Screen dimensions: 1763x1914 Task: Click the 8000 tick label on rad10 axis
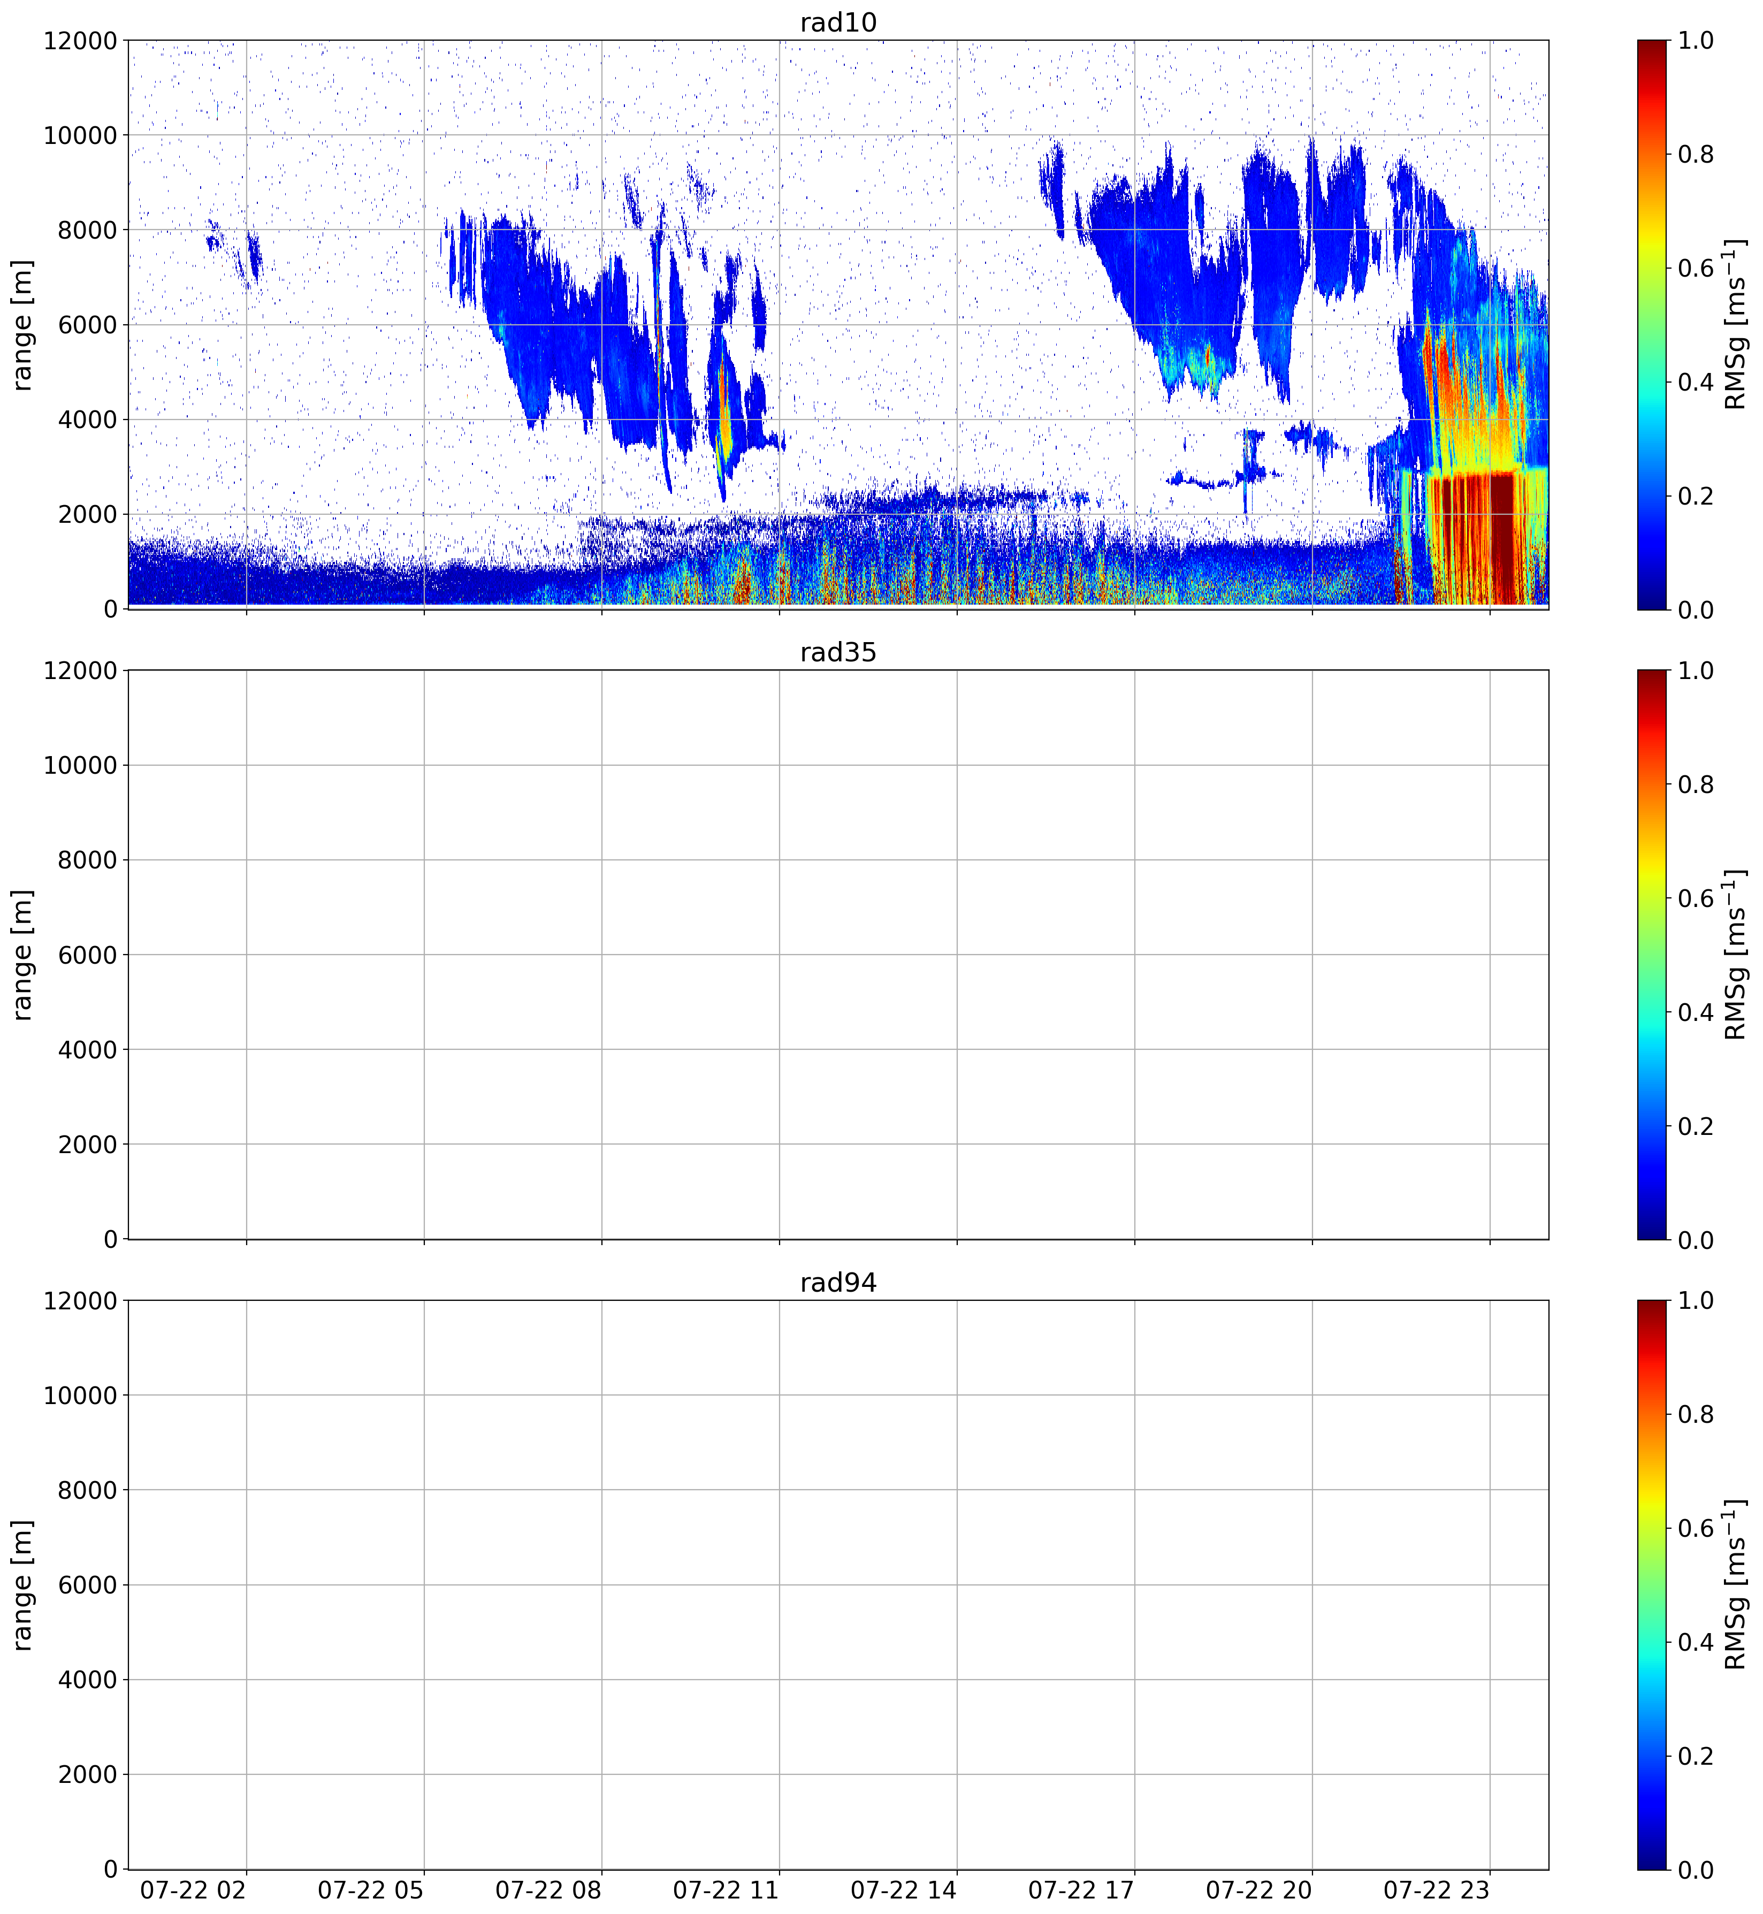[x=87, y=230]
